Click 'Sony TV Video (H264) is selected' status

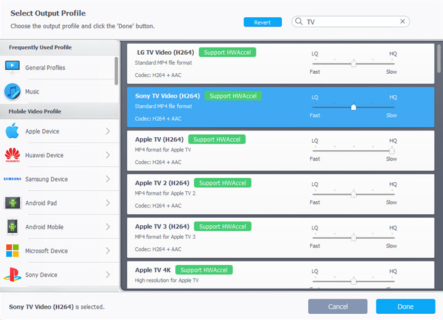[x=57, y=306]
